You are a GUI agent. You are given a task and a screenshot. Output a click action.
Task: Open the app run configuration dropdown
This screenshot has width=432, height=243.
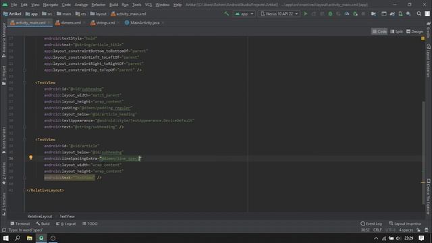244,13
